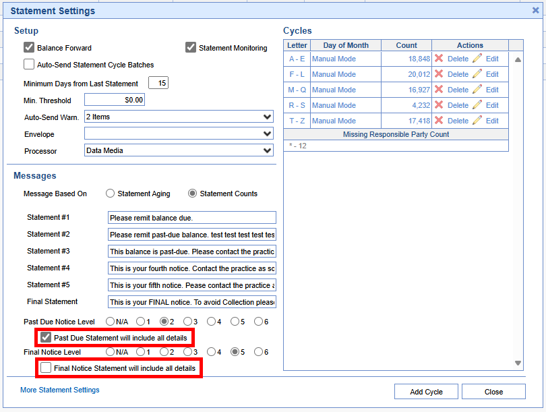Click the Cycles list scroll down arrow
The image size is (546, 412).
point(518,363)
